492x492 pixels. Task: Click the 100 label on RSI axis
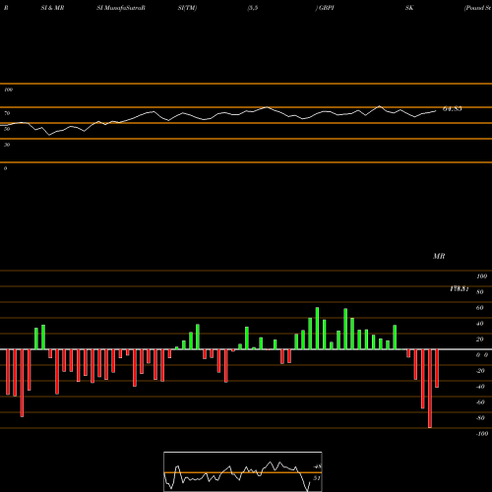click(x=9, y=90)
